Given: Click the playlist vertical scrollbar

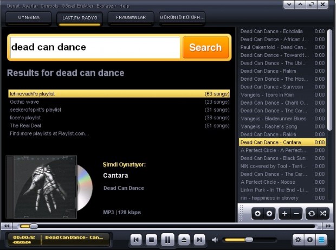Looking at the screenshot, I should coord(329,80).
